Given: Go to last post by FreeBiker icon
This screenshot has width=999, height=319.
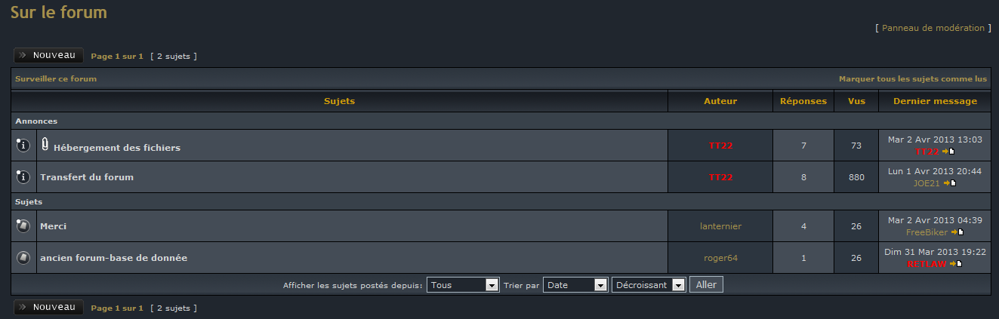Looking at the screenshot, I should [957, 232].
